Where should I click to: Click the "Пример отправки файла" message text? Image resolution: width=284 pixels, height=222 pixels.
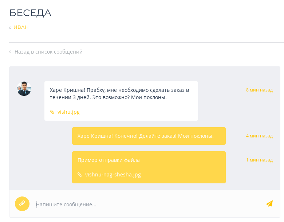point(109,160)
